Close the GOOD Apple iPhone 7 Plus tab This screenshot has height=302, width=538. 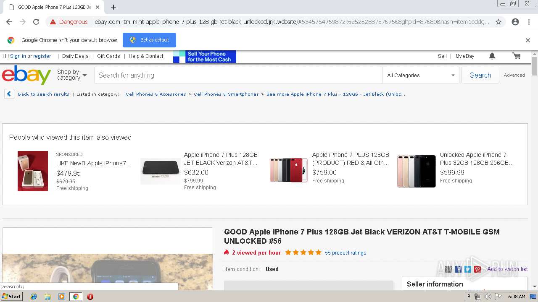tap(98, 7)
